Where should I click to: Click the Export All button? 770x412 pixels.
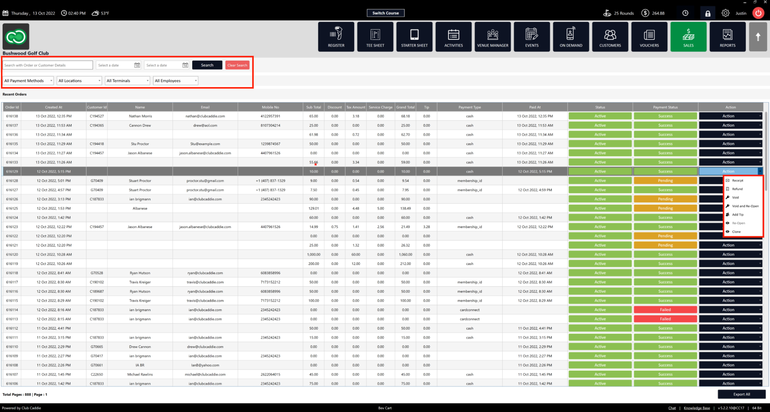pos(741,394)
